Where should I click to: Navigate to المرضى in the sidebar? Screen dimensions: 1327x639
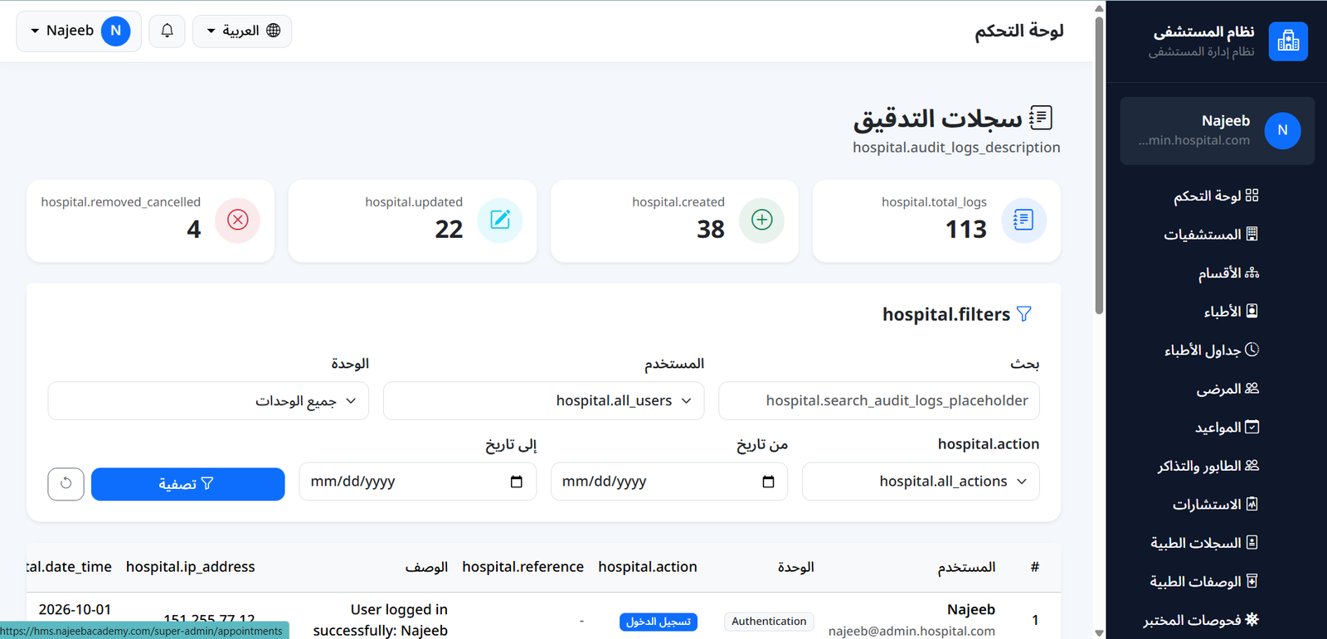click(x=1227, y=389)
